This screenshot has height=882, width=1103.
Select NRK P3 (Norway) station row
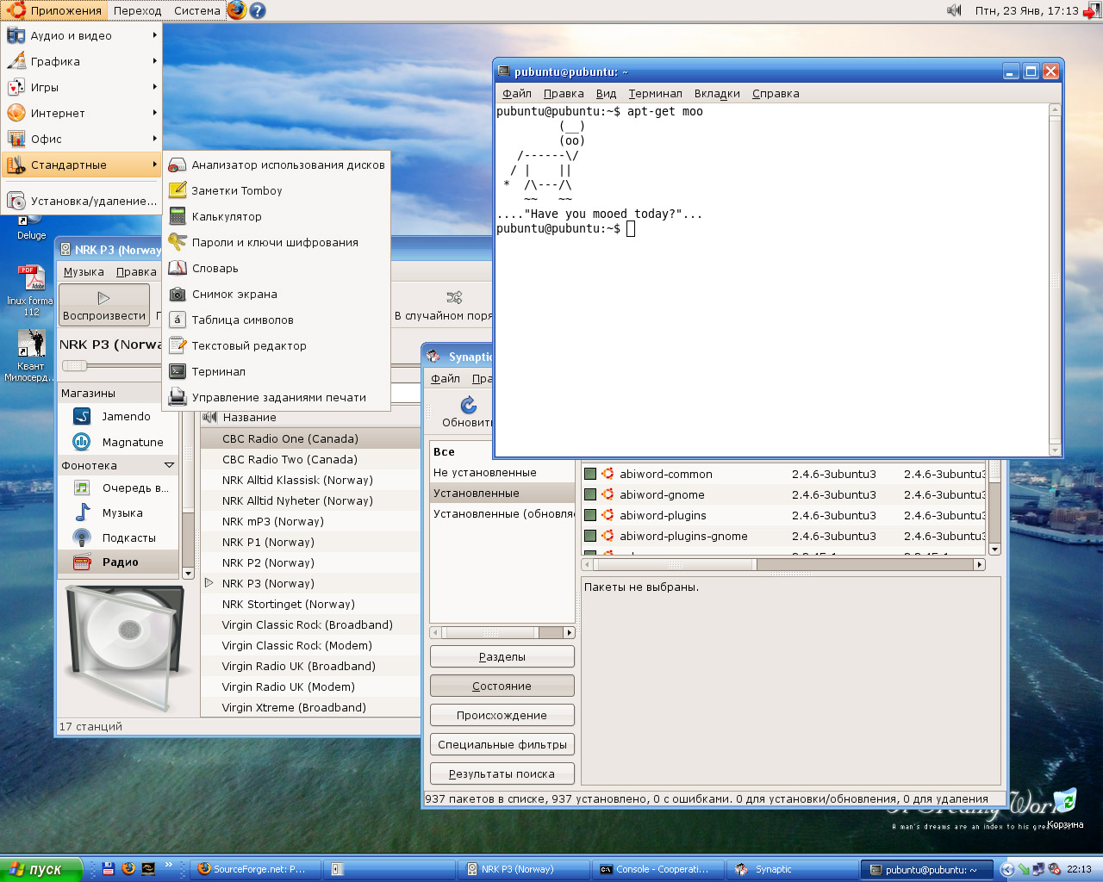click(310, 583)
